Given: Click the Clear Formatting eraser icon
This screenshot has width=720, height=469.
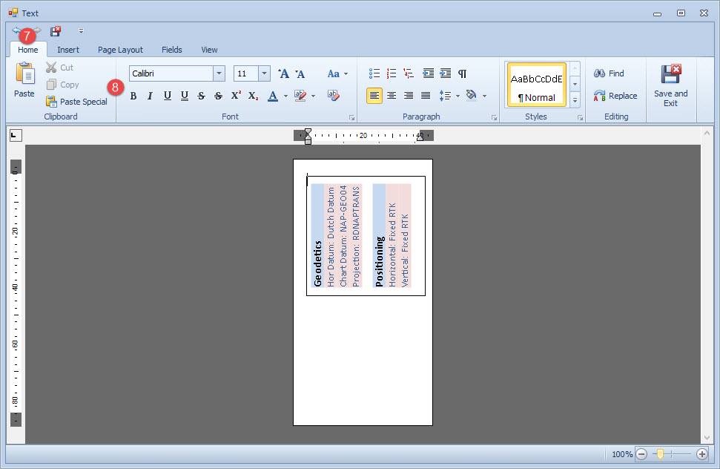Looking at the screenshot, I should (x=333, y=96).
